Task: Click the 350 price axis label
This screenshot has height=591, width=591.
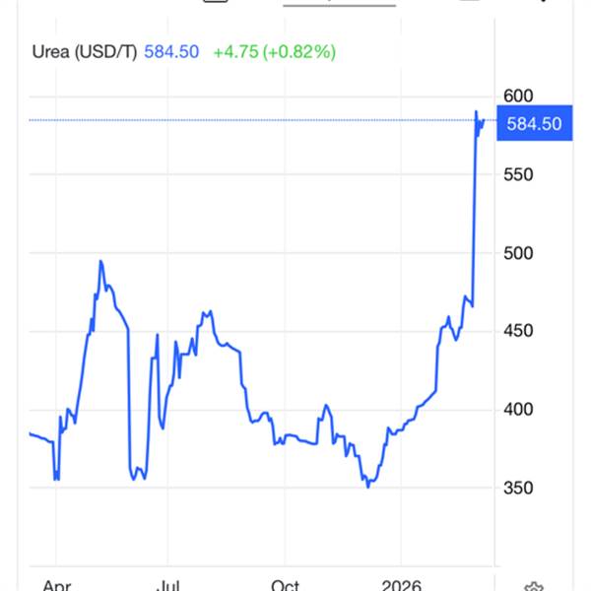Action: [518, 489]
